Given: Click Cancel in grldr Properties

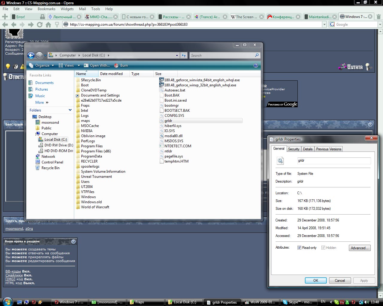Looking at the screenshot, I should coord(340,281).
